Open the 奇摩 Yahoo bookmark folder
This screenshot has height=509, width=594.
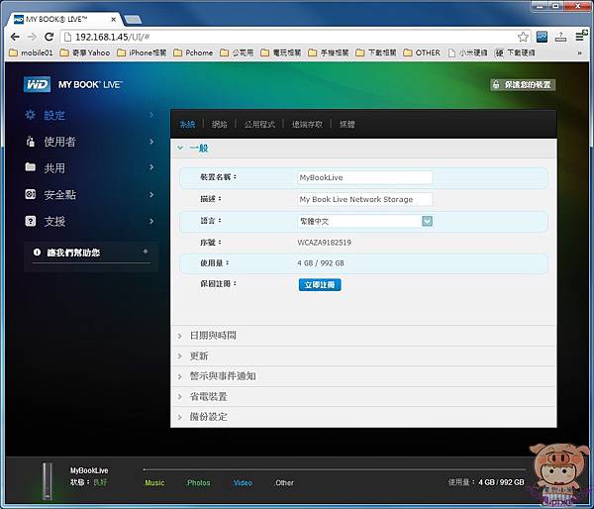(x=85, y=52)
